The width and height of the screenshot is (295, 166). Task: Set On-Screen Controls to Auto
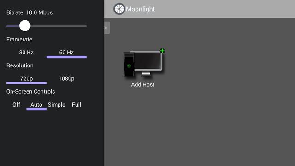click(36, 105)
